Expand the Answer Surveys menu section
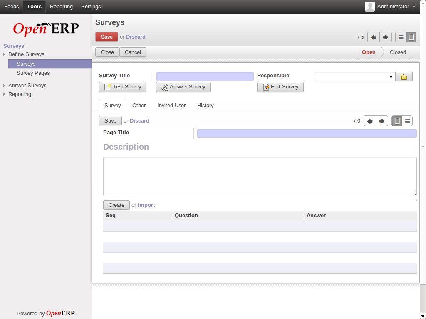426x319 pixels. (4, 86)
